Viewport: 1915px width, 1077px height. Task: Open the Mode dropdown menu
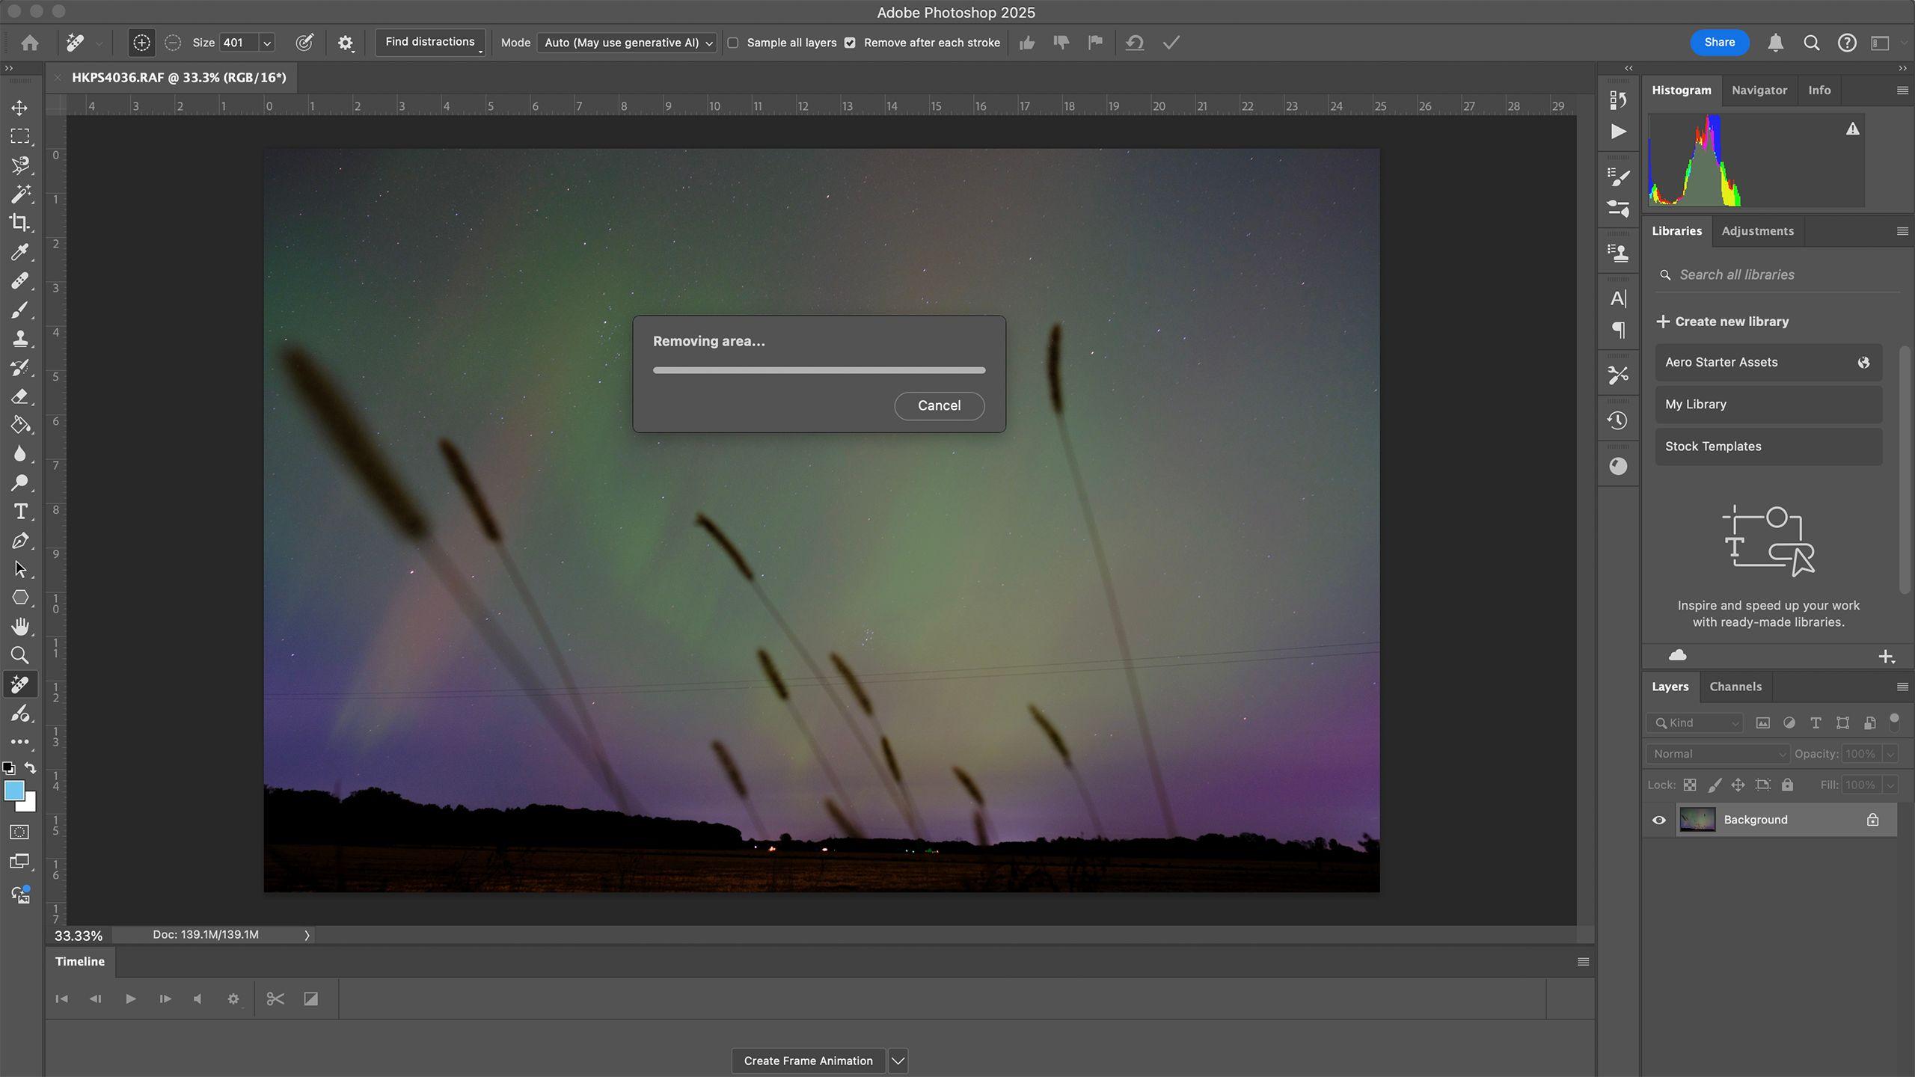628,43
